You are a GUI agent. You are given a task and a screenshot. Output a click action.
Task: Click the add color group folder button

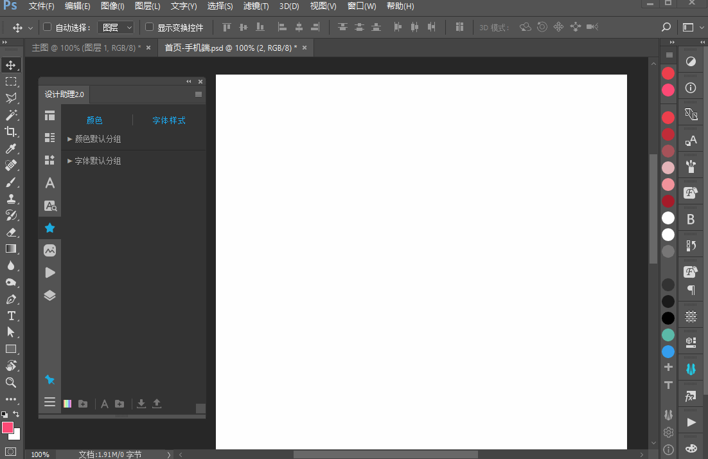point(83,404)
